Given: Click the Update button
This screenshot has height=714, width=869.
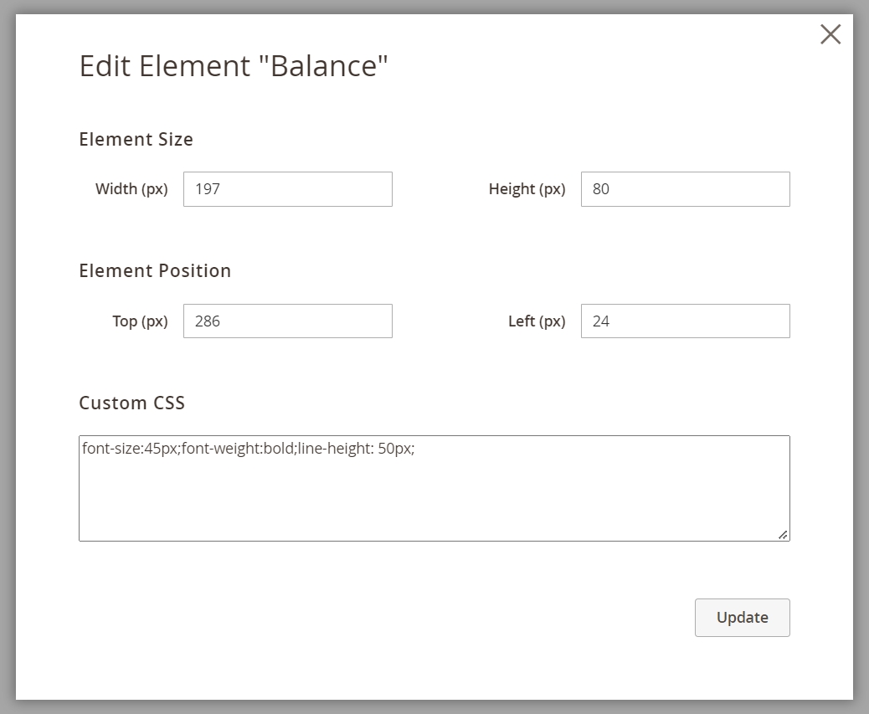Looking at the screenshot, I should [x=742, y=617].
